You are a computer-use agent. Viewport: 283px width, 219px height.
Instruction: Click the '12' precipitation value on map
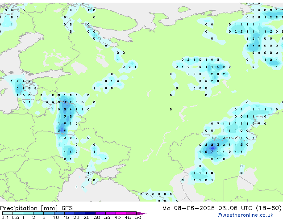(65, 102)
